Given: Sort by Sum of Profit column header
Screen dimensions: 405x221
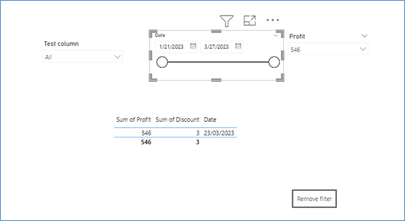Looking at the screenshot, I should 133,120.
